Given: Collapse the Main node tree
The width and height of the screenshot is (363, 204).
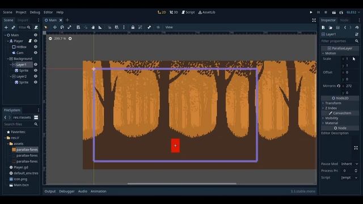Looking at the screenshot, I should pyautogui.click(x=5, y=35).
